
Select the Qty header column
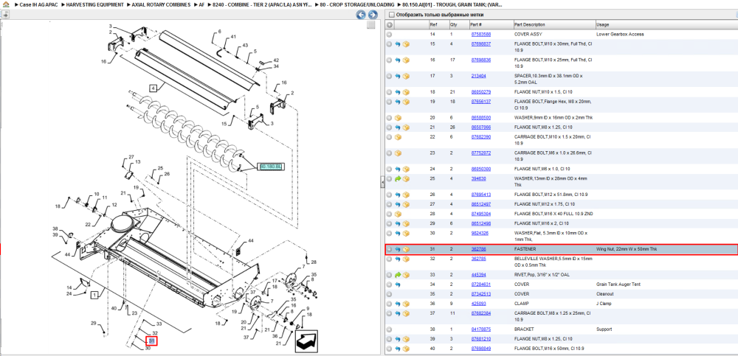pos(459,24)
